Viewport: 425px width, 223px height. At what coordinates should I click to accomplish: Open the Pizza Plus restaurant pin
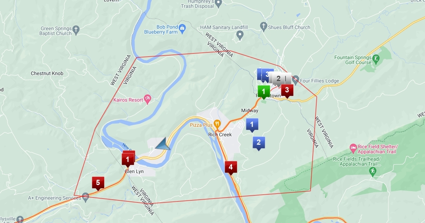click(x=217, y=124)
